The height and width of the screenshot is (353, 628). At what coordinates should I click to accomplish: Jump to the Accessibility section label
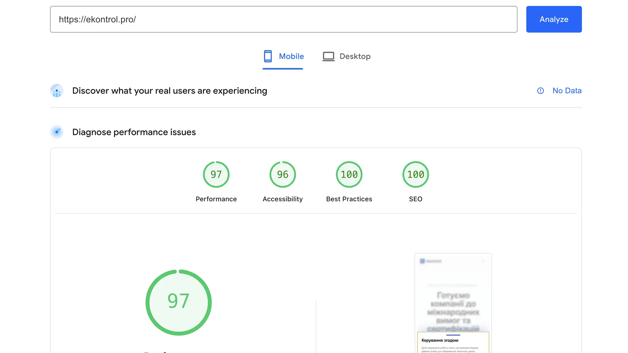pyautogui.click(x=282, y=199)
